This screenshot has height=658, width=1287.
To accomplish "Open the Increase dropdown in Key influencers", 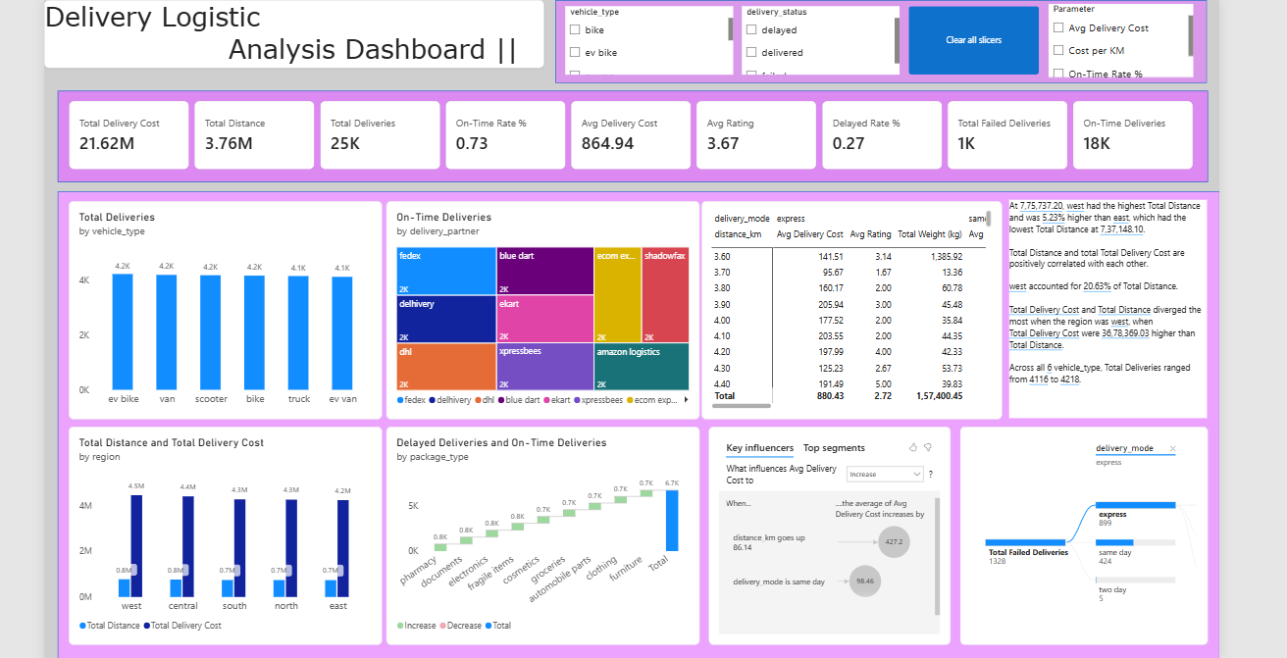I will [885, 475].
